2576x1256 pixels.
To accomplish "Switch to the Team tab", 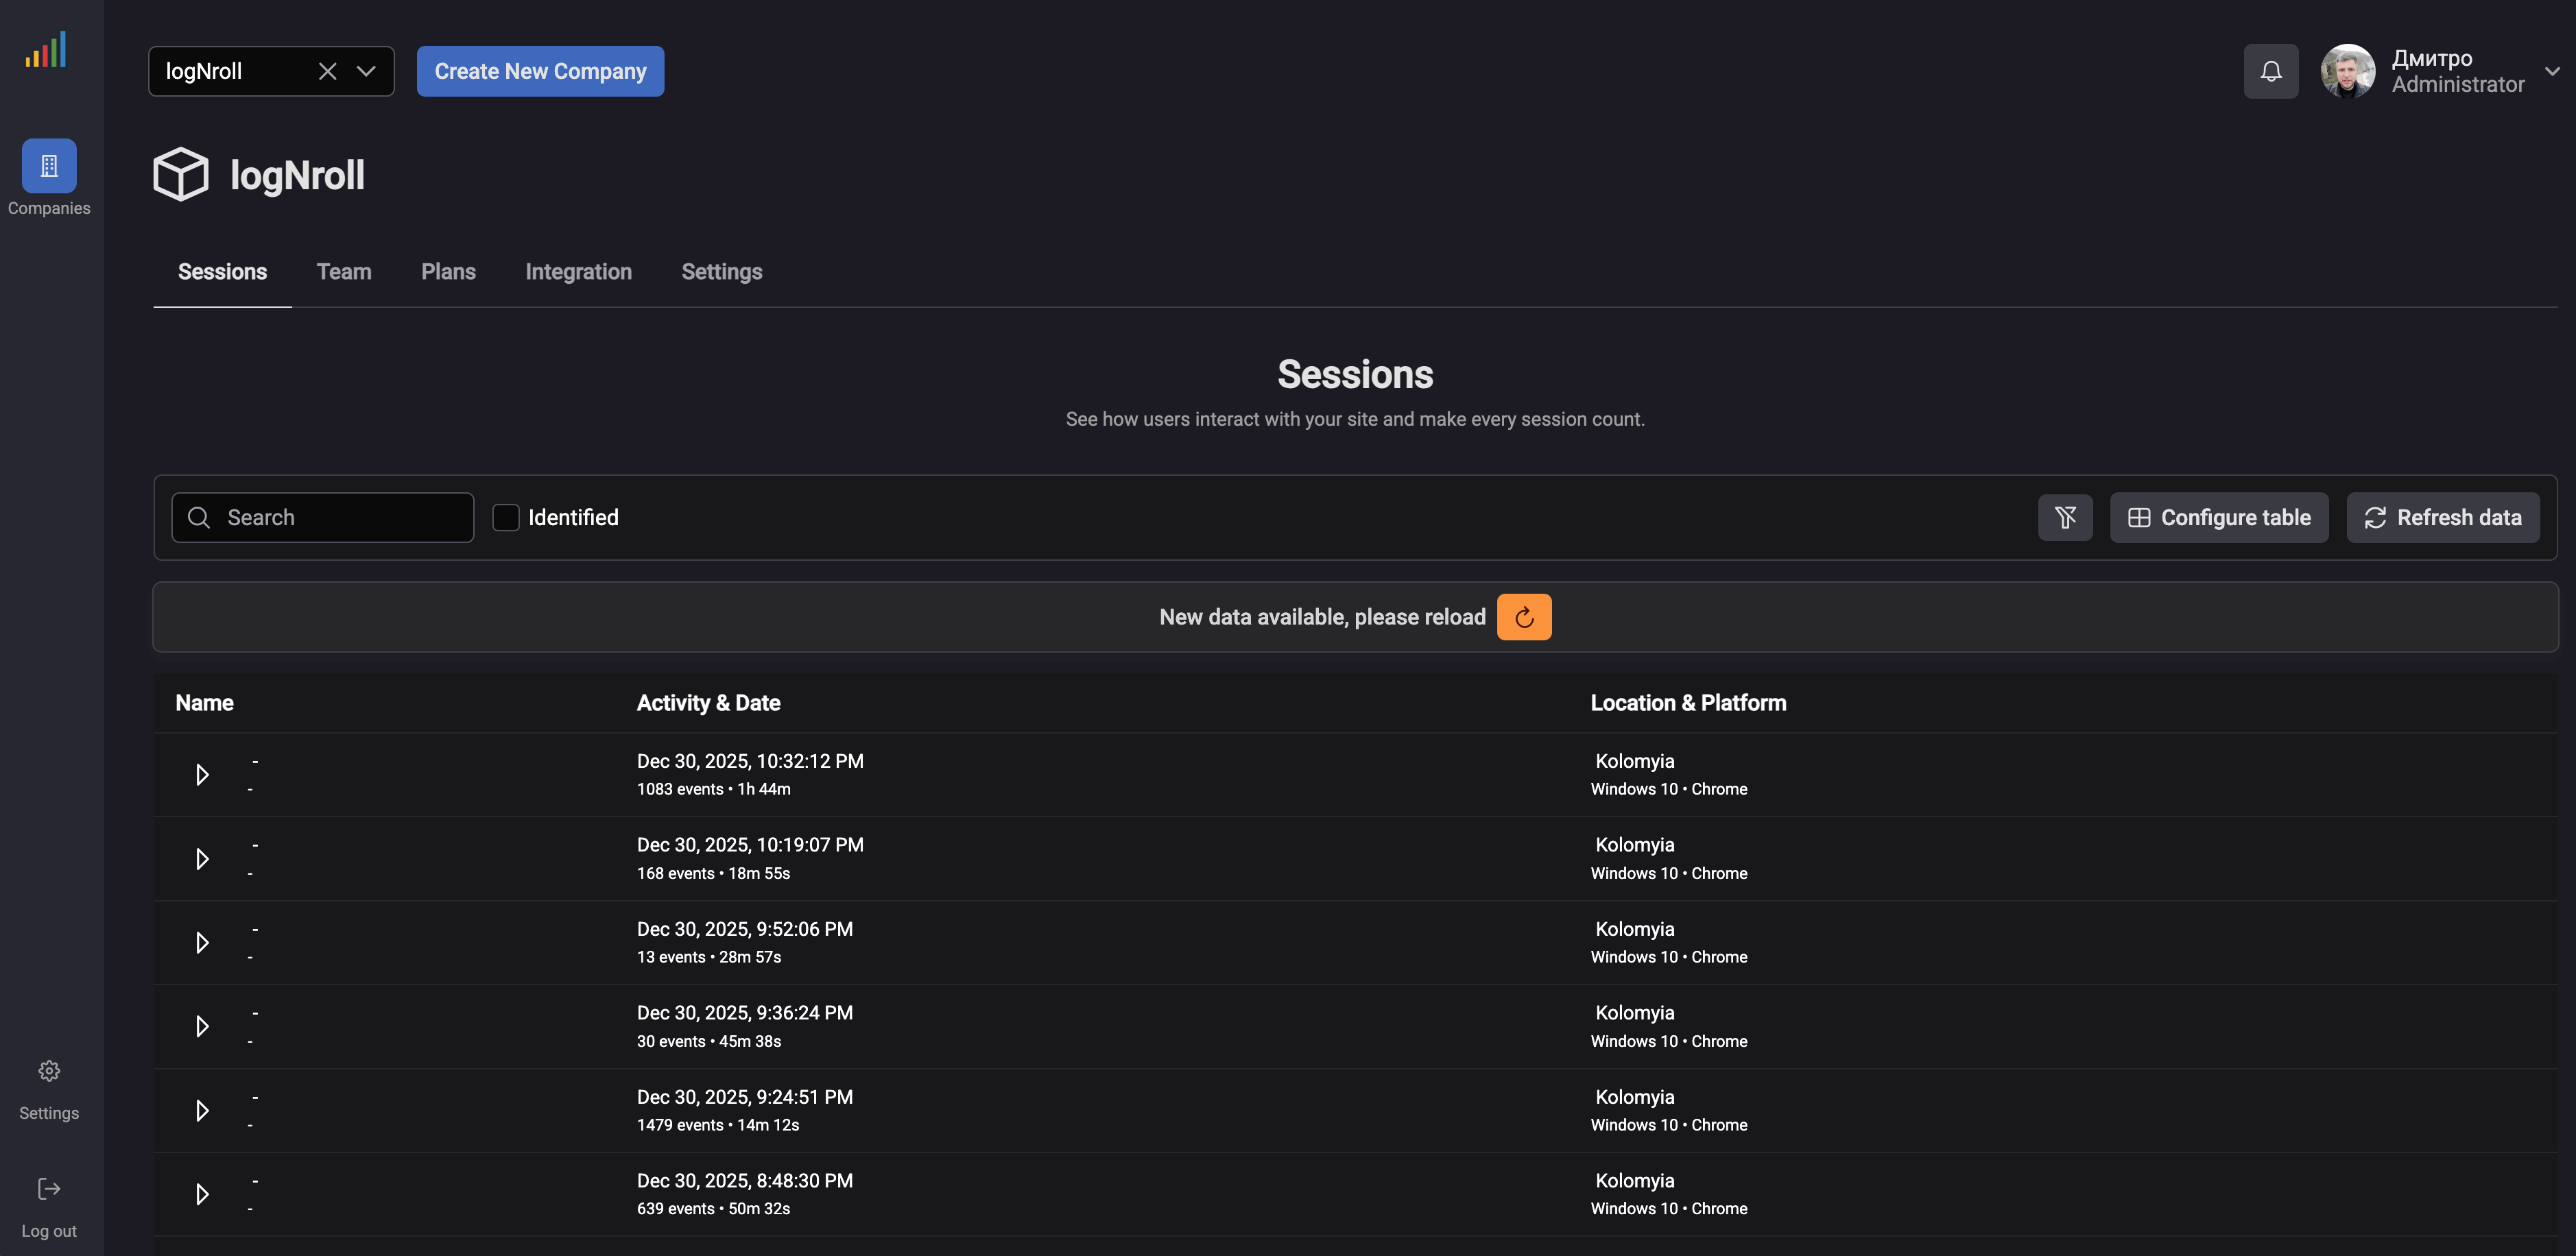I will tap(343, 272).
